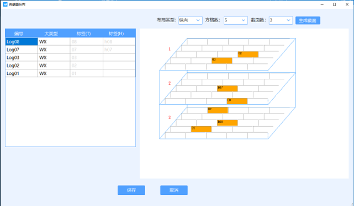This screenshot has height=206, width=354.
Task: Click the 保存 button
Action: [x=131, y=190]
